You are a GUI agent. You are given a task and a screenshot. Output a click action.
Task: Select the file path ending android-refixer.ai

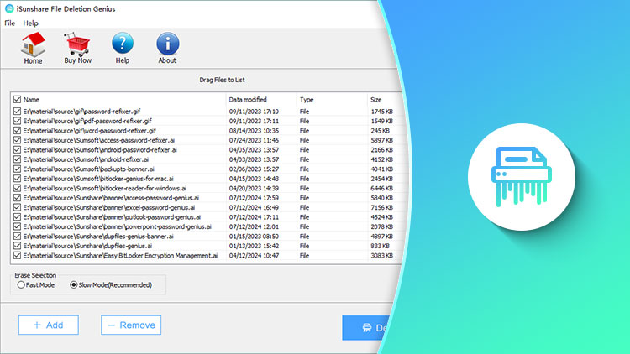point(86,159)
